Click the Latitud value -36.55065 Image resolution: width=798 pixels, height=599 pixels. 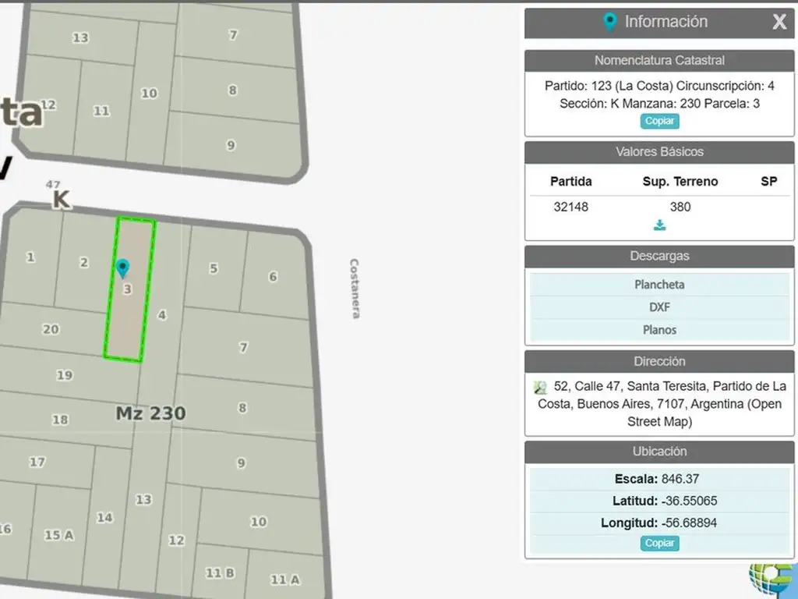689,501
